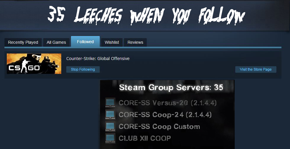The image size is (290, 149).
Task: Open Counter-Strike: Global Offensive title link
Action: coord(98,59)
